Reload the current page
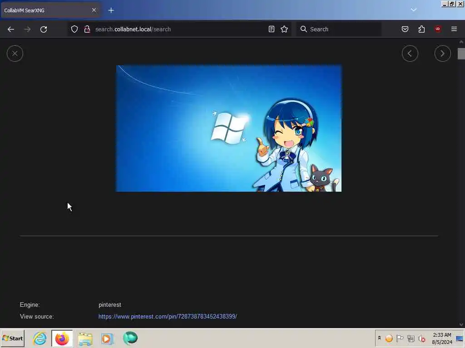The width and height of the screenshot is (465, 348). (x=44, y=29)
